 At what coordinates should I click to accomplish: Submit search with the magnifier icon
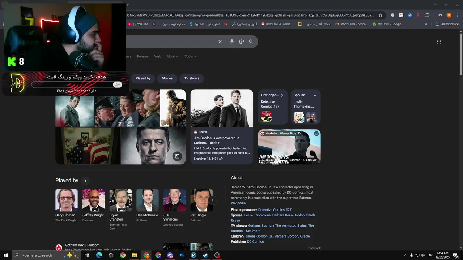point(251,42)
